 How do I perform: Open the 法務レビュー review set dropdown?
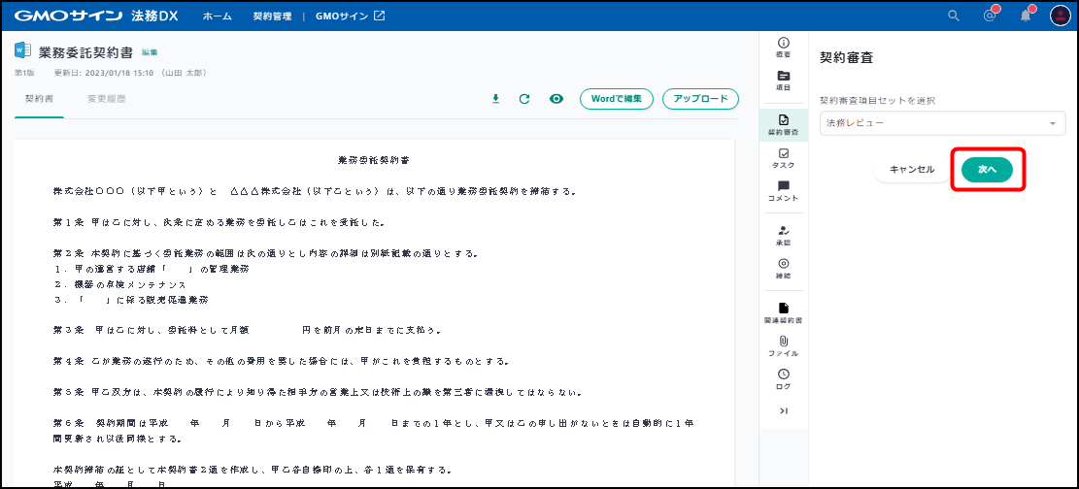click(942, 123)
